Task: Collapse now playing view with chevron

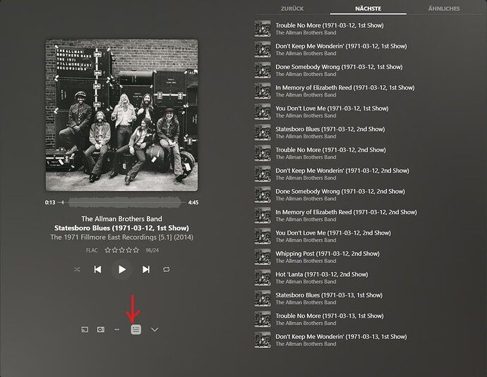Action: (155, 330)
